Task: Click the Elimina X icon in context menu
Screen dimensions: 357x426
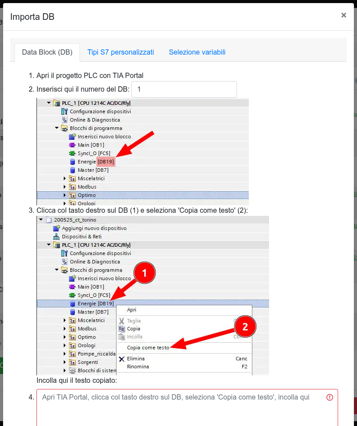Action: pyautogui.click(x=121, y=358)
